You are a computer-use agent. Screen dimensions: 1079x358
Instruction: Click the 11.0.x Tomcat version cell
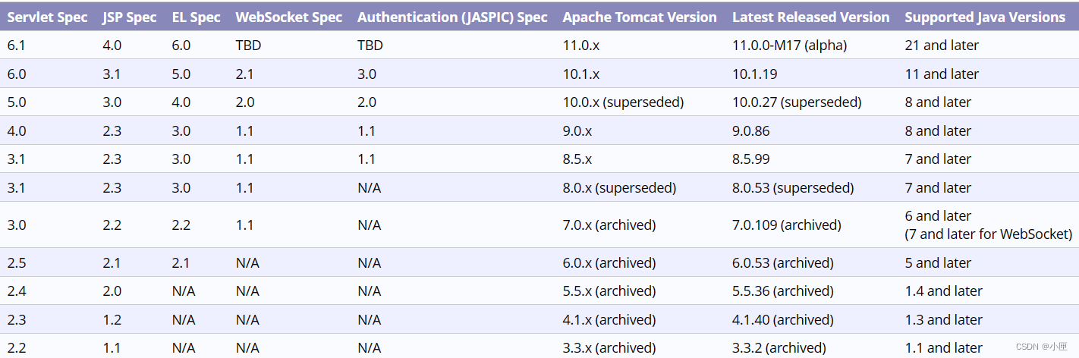point(581,46)
